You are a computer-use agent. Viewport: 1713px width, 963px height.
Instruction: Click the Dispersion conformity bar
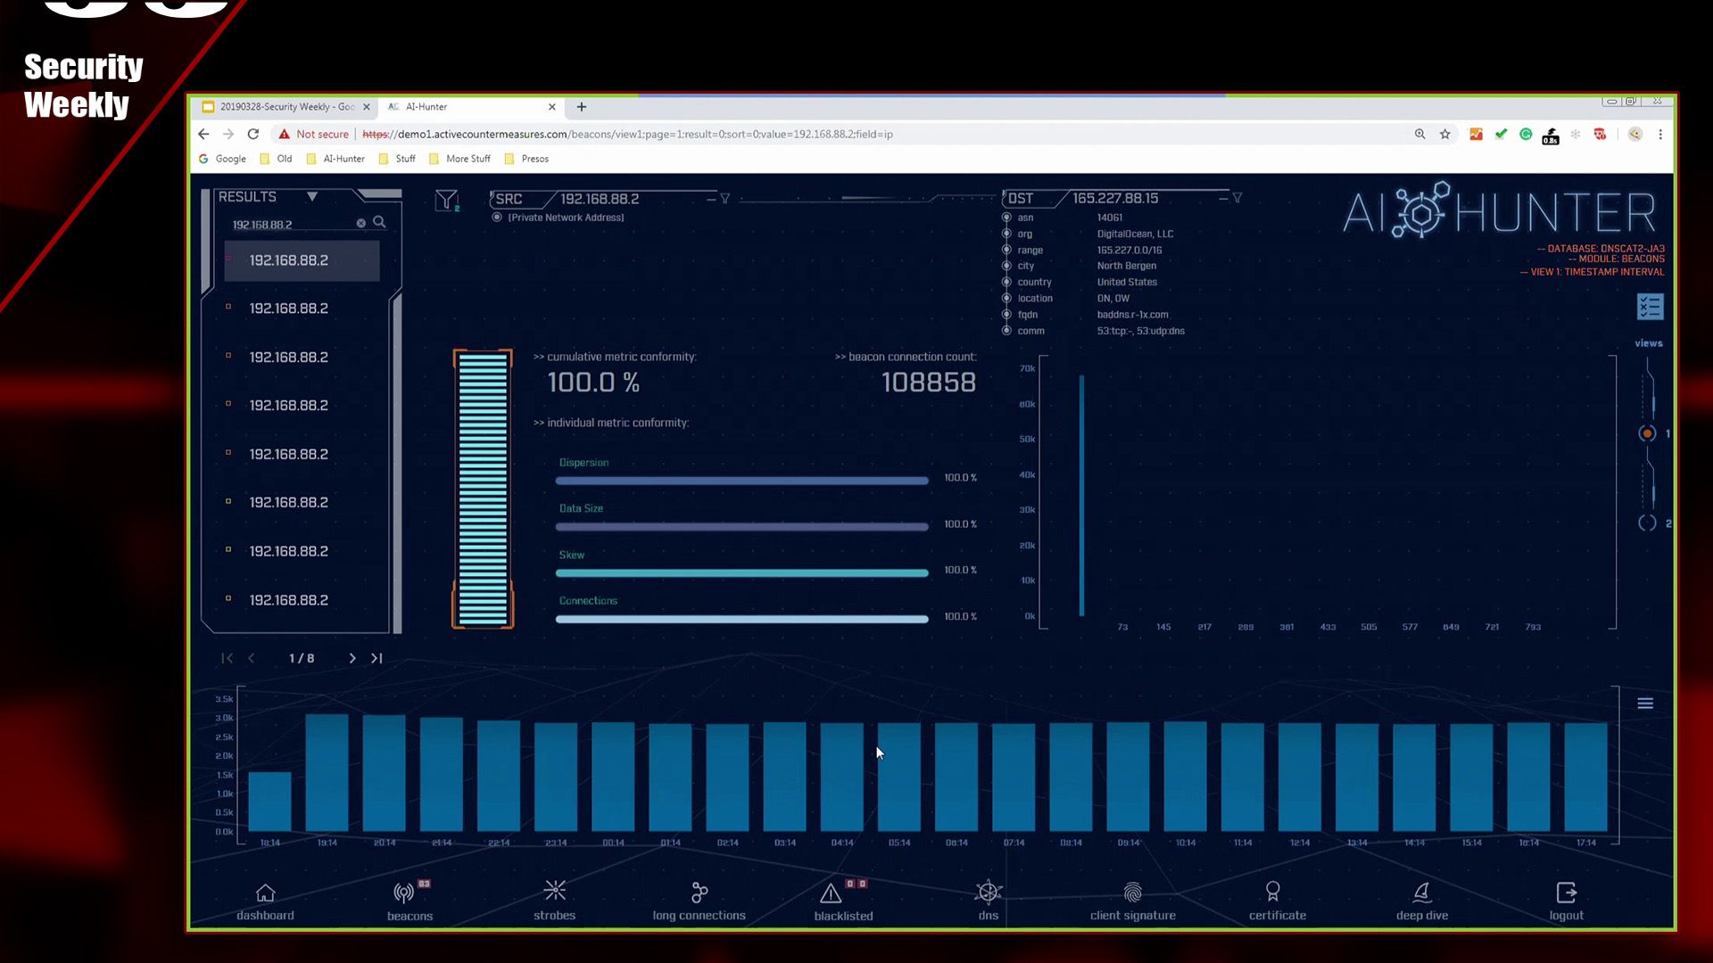click(x=741, y=481)
